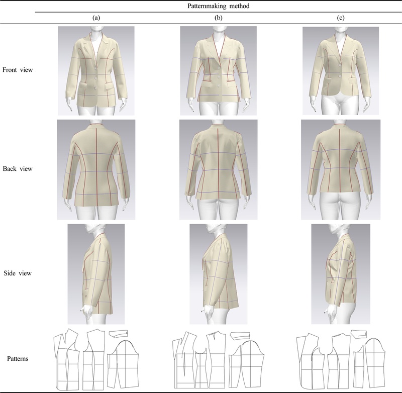Click the "Patternmaking method" table header
Viewport: 402px width, 393px height.
(x=218, y=6)
